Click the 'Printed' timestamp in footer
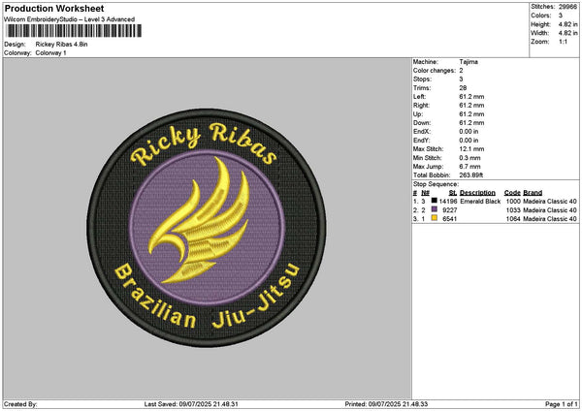The height and width of the screenshot is (411, 582). [x=386, y=404]
